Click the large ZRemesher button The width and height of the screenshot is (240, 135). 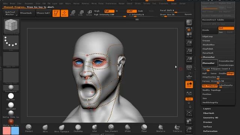click(210, 63)
